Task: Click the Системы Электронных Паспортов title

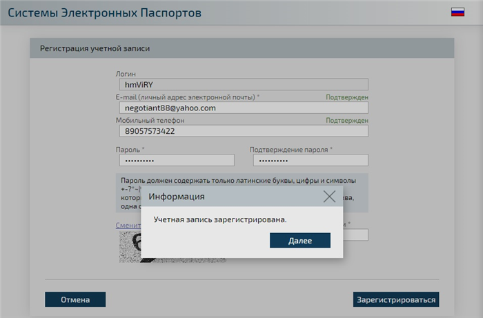Action: tap(104, 13)
